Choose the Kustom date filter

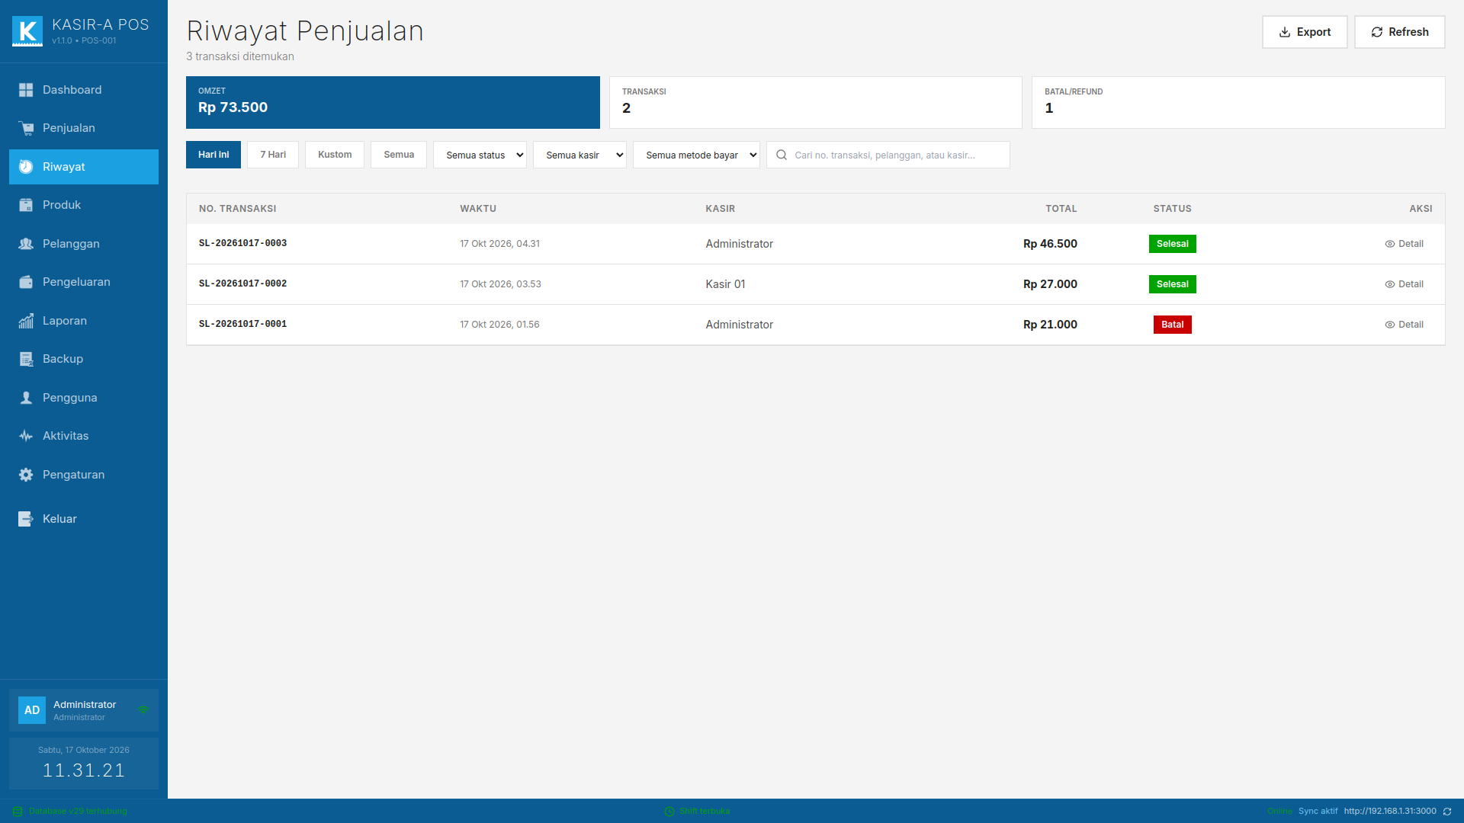tap(335, 155)
